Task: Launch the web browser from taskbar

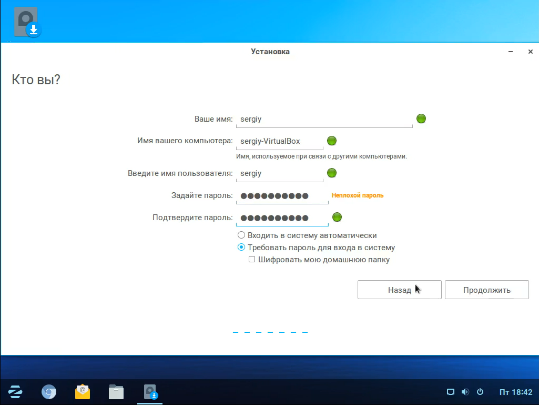Action: [x=49, y=392]
